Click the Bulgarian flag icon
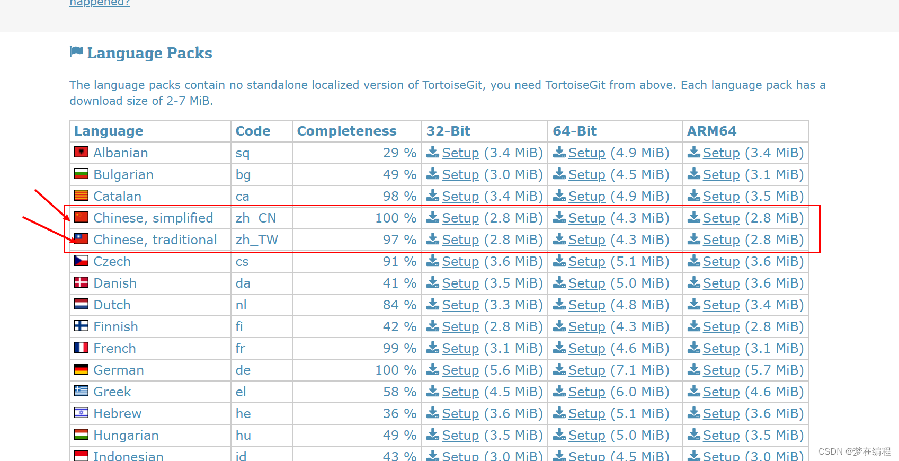Screen dimensions: 899x461 pos(81,174)
